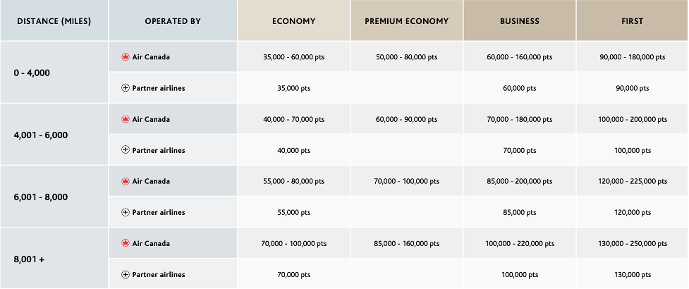Click Partner airlines star icon in 4,001 - 6,000 row

(126, 150)
